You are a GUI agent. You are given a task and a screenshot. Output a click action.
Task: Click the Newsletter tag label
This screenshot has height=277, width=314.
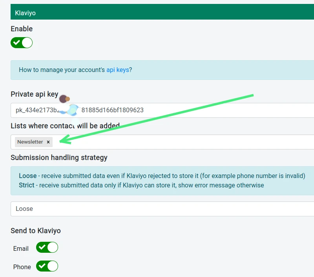pos(30,142)
